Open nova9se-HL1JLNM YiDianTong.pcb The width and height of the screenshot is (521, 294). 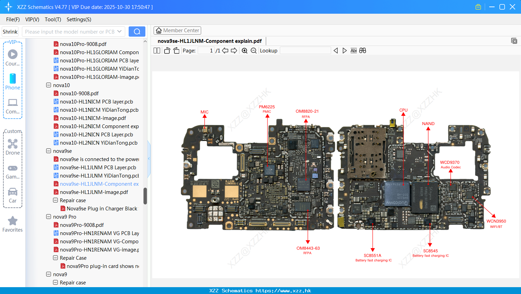99,175
